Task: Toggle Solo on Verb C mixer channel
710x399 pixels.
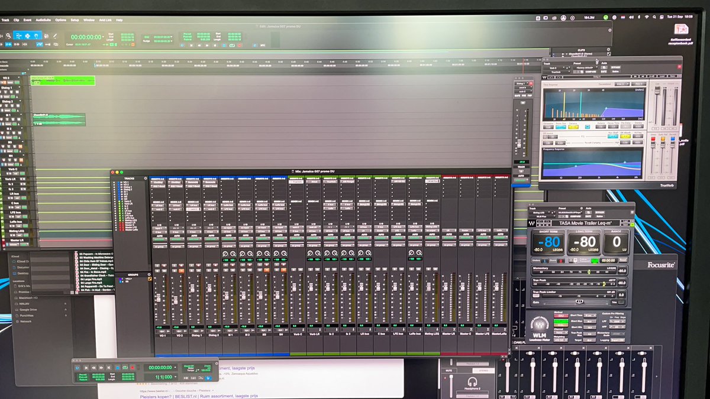Action: 293,270
